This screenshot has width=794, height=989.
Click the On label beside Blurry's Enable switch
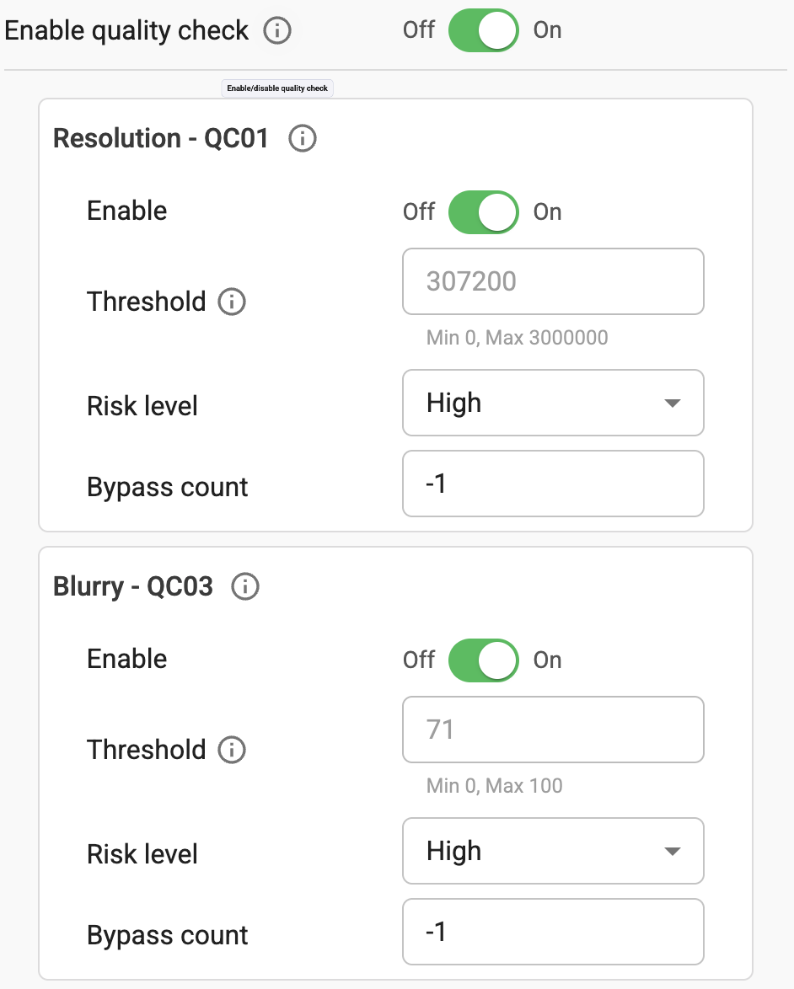(x=546, y=660)
